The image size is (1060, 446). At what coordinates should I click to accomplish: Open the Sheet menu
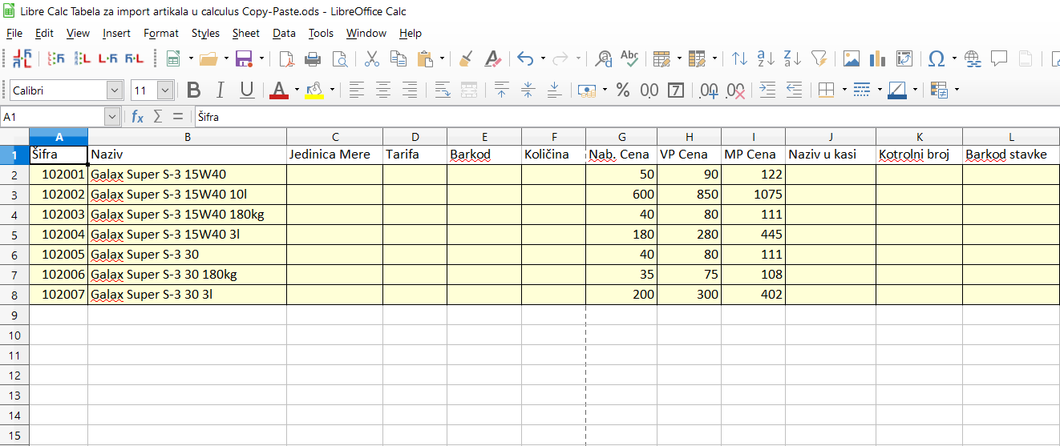pos(246,33)
